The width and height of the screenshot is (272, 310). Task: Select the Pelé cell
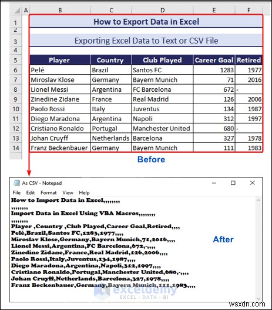[60, 70]
